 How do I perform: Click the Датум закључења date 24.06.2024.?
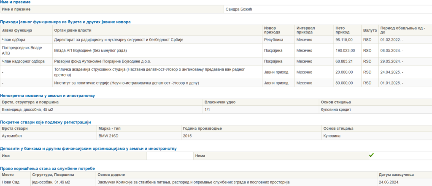click(389, 182)
